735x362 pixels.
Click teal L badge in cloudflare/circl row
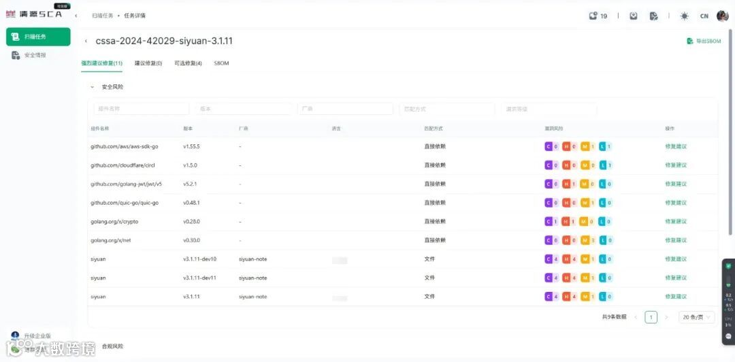click(606, 165)
